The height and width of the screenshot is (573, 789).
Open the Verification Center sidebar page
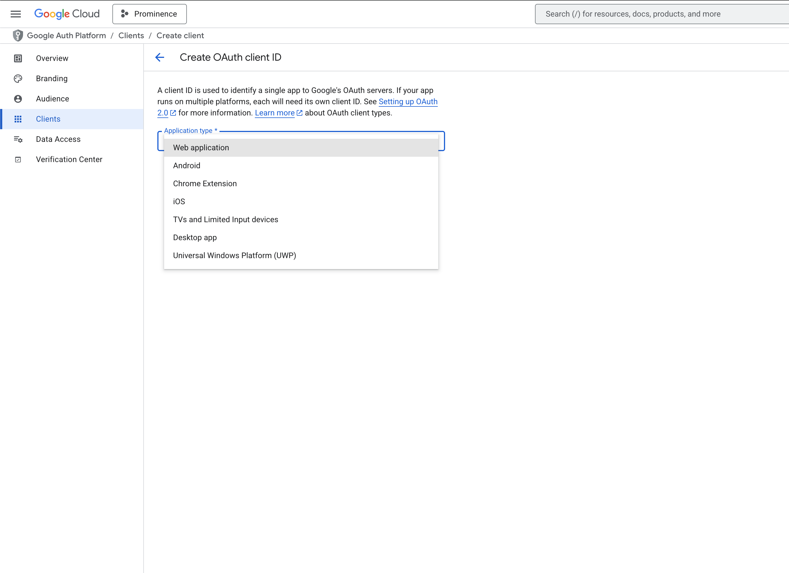tap(72, 159)
